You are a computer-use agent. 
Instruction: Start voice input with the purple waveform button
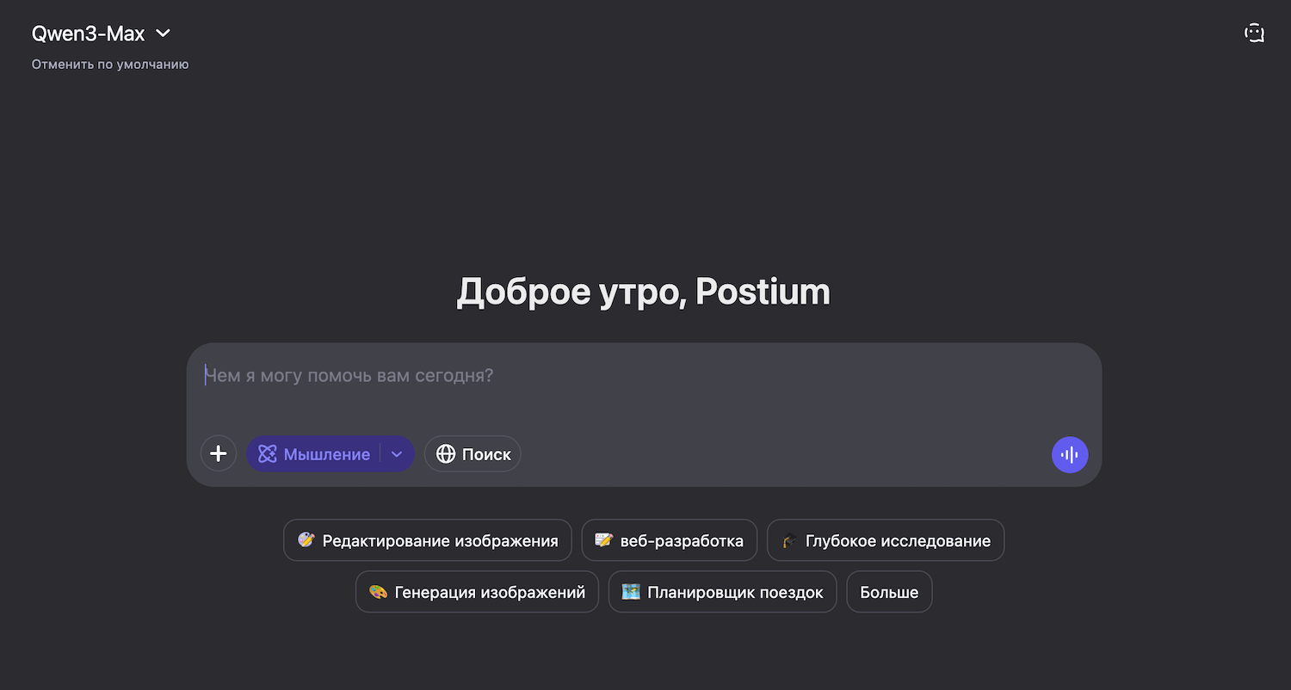point(1070,454)
